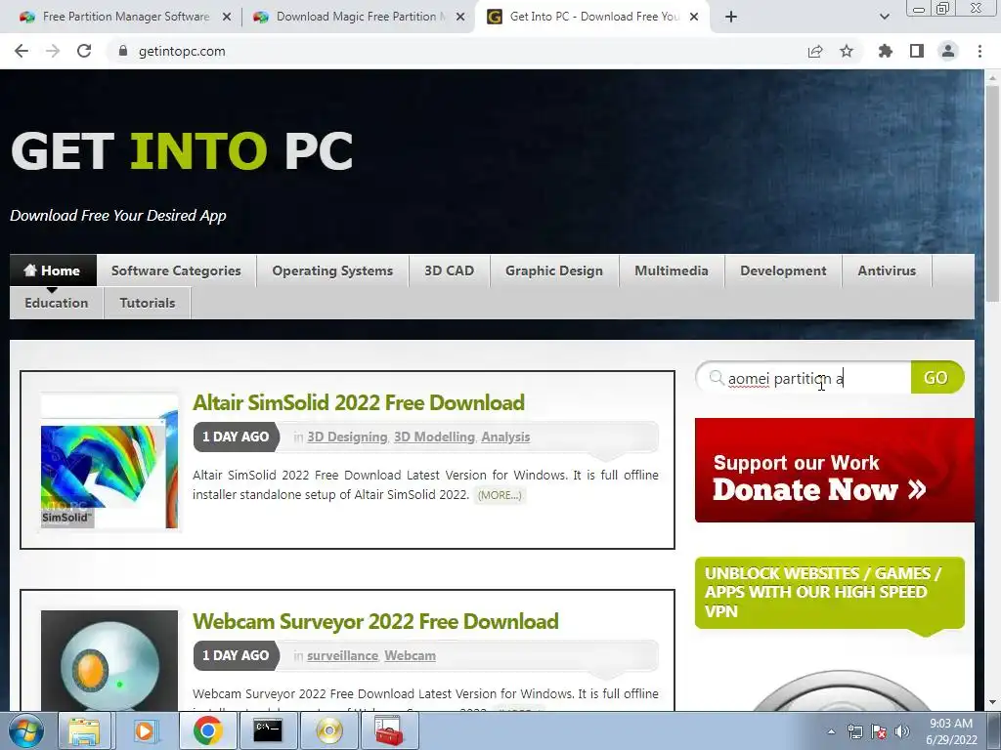Click the padlock site info icon
This screenshot has width=1001, height=750.
[x=122, y=51]
